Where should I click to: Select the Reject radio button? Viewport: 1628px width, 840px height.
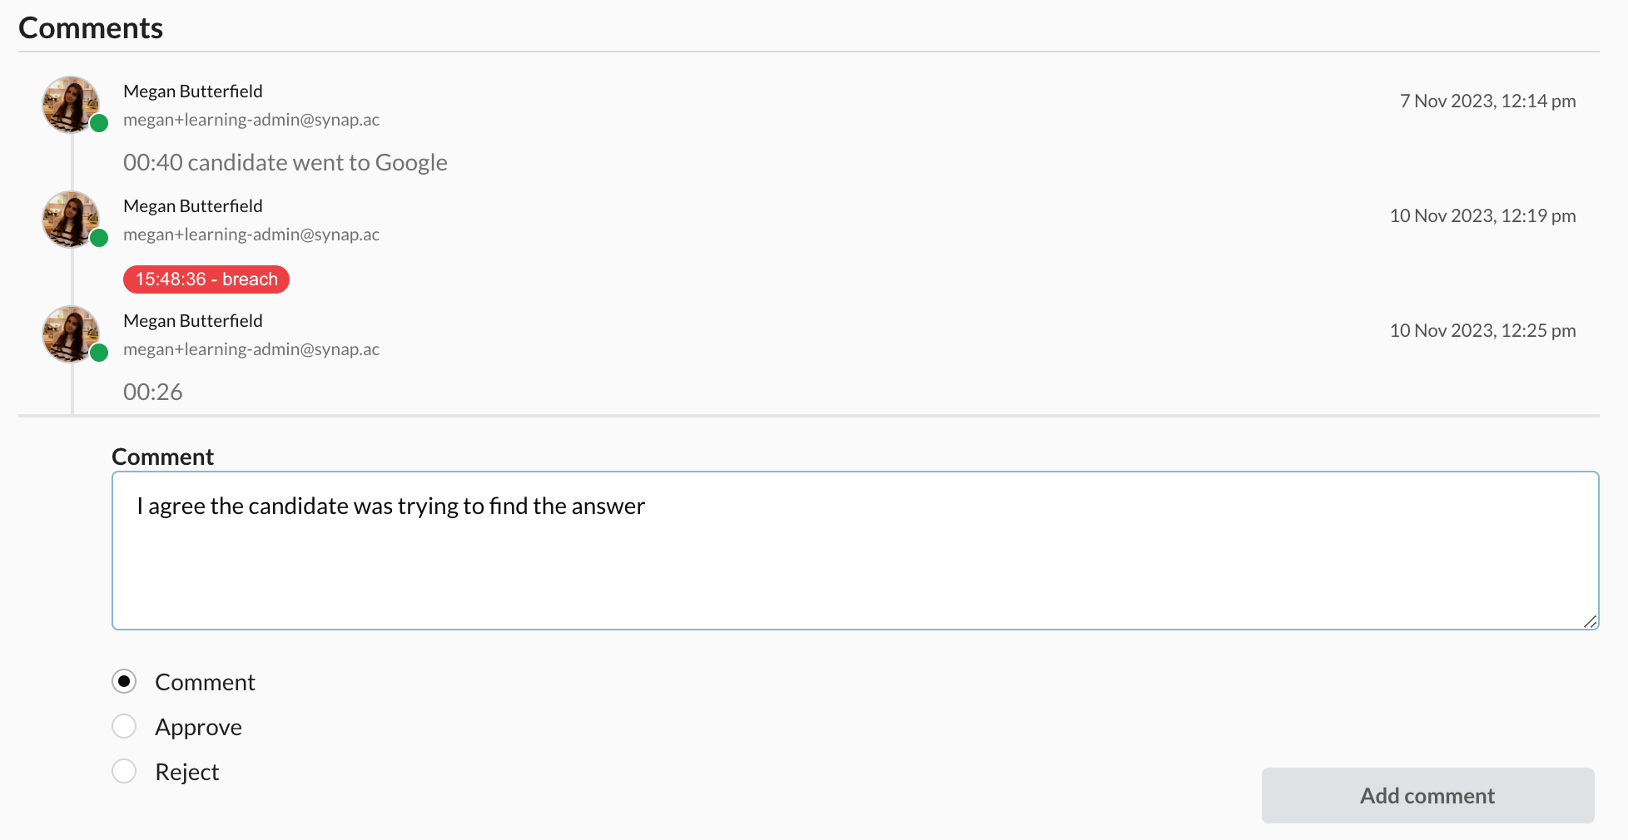pos(124,772)
